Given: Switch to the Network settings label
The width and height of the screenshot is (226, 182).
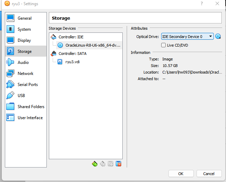Looking at the screenshot, I should click(26, 74).
